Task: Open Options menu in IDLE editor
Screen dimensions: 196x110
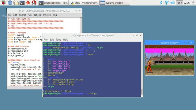Action: pos(37,15)
